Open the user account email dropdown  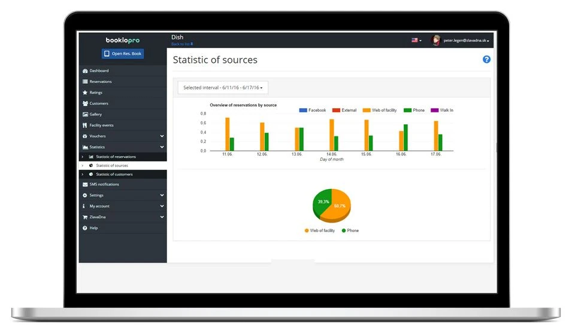[466, 41]
